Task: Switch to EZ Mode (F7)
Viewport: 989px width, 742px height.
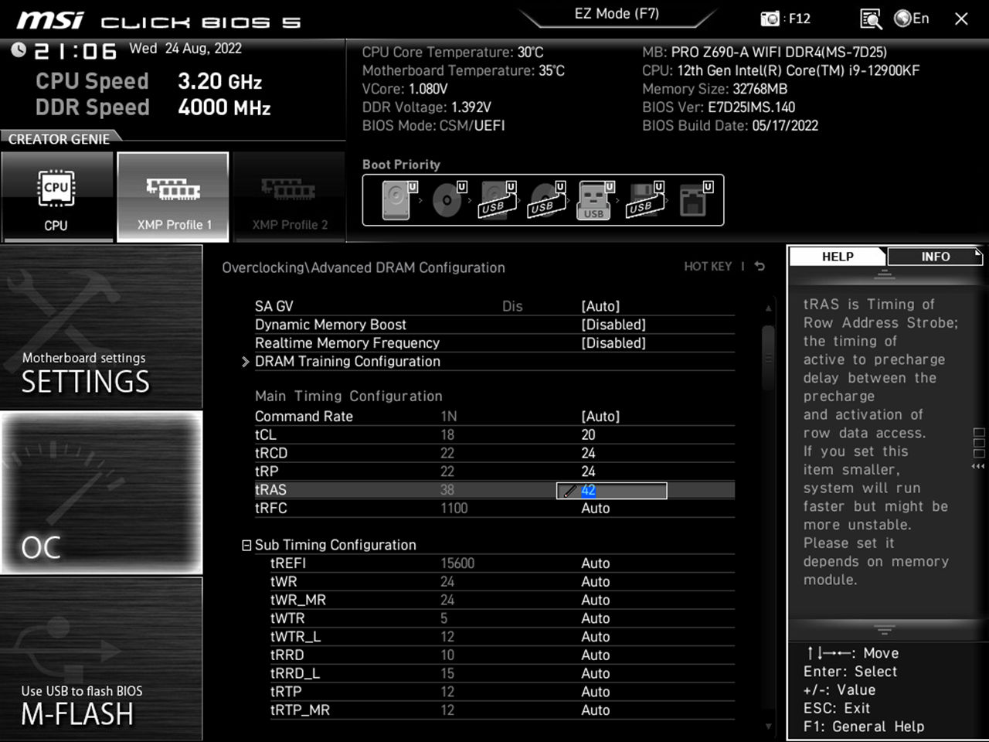Action: click(x=617, y=14)
